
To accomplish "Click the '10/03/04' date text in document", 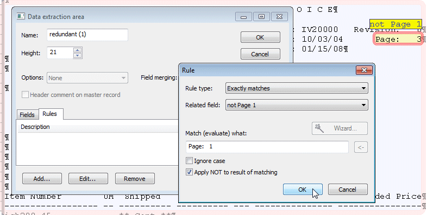I will coord(322,40).
